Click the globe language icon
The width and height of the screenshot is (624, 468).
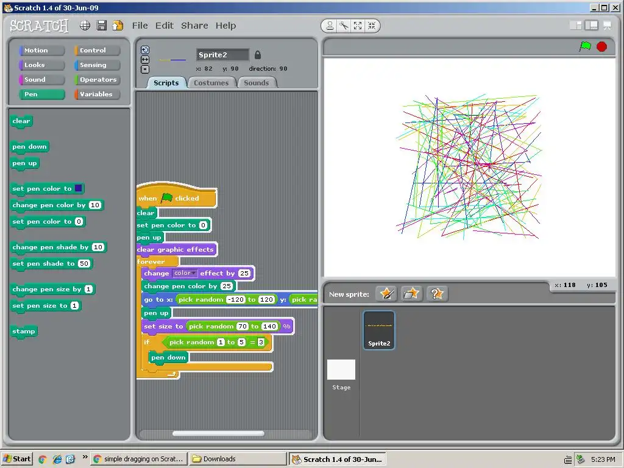[x=85, y=26]
